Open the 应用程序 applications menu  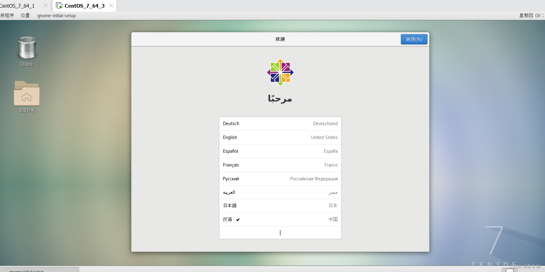[7, 15]
